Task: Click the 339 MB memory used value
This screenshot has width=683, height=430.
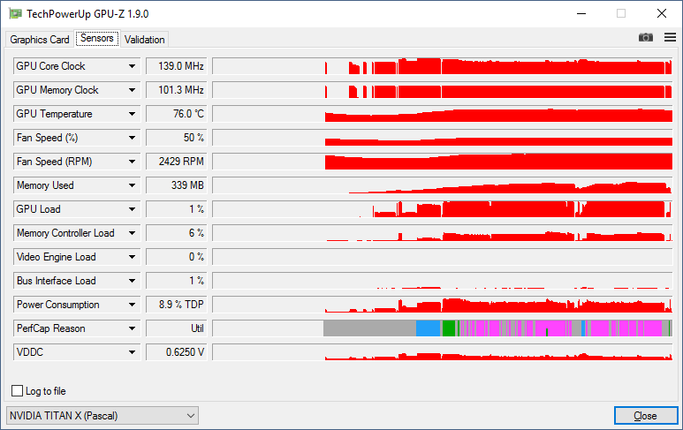Action: [177, 185]
